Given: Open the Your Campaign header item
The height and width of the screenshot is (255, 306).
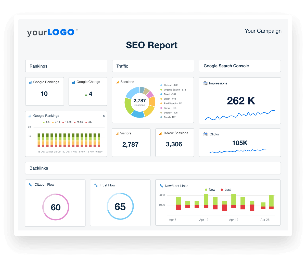Looking at the screenshot, I should (263, 31).
